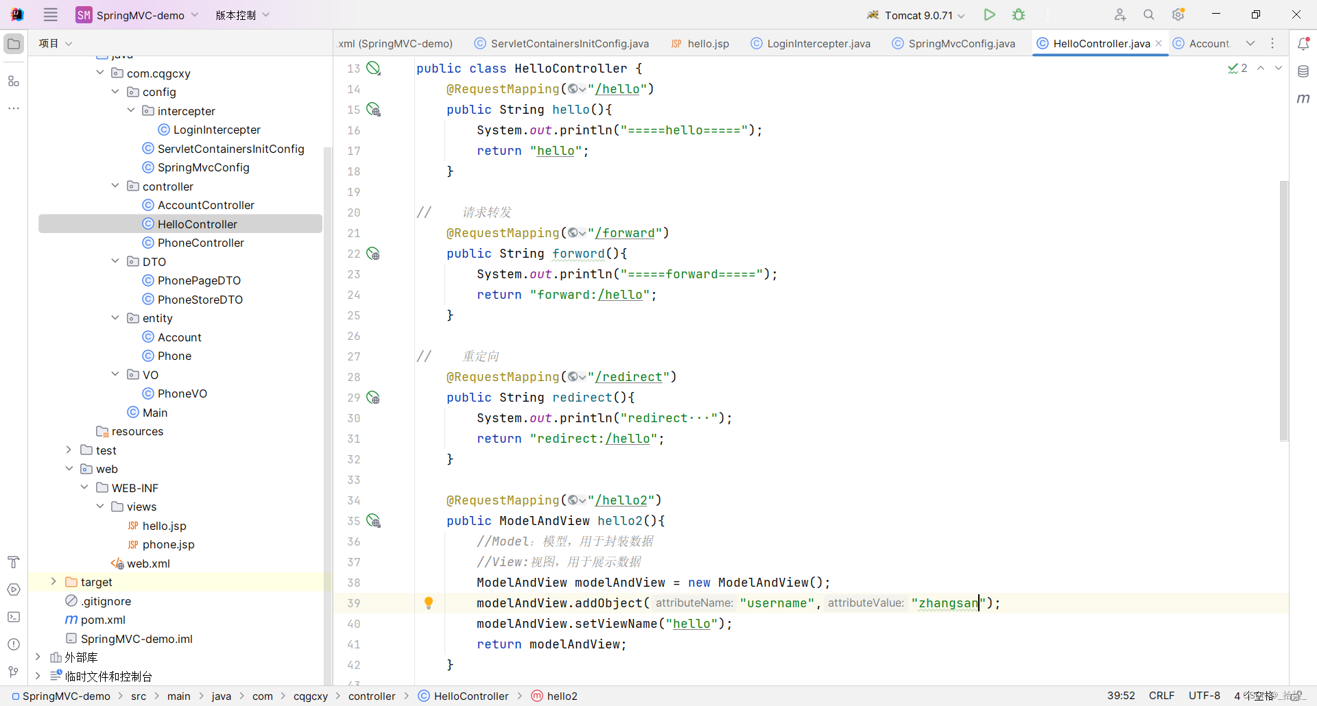Open the Tomcat 9.0.71 configuration dropdown

[915, 14]
